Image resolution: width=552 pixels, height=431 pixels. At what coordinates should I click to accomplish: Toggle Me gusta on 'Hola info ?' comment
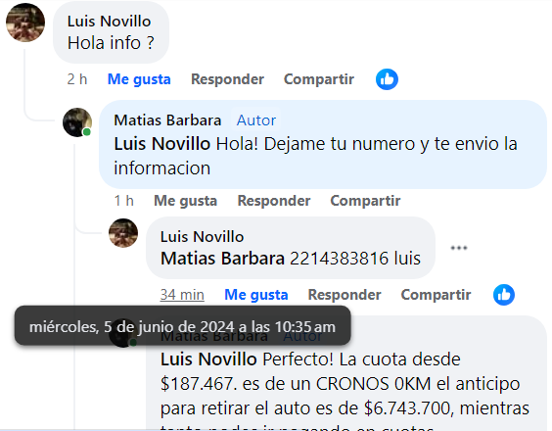[x=139, y=79]
